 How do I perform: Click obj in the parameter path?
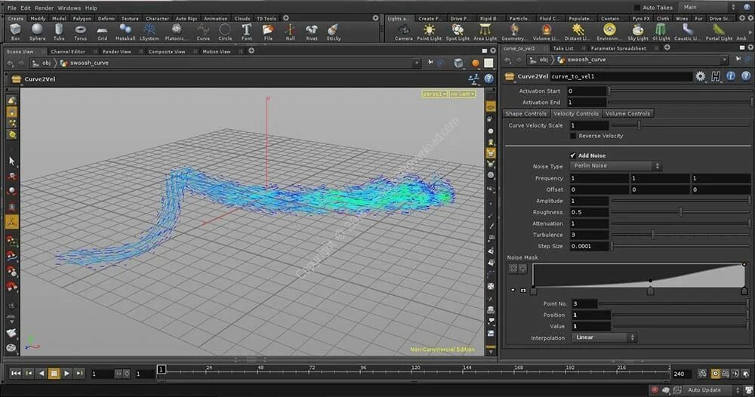543,60
